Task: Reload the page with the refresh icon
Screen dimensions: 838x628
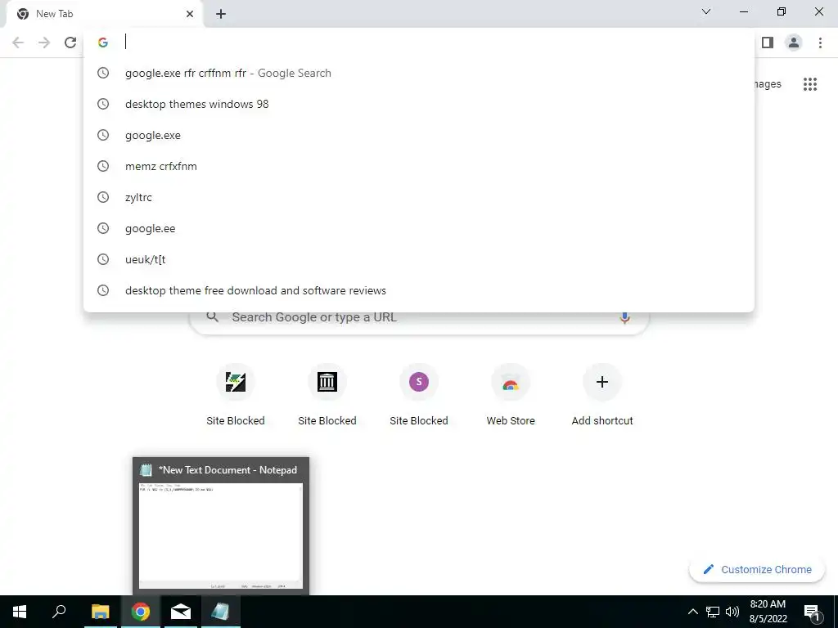Action: coord(70,43)
